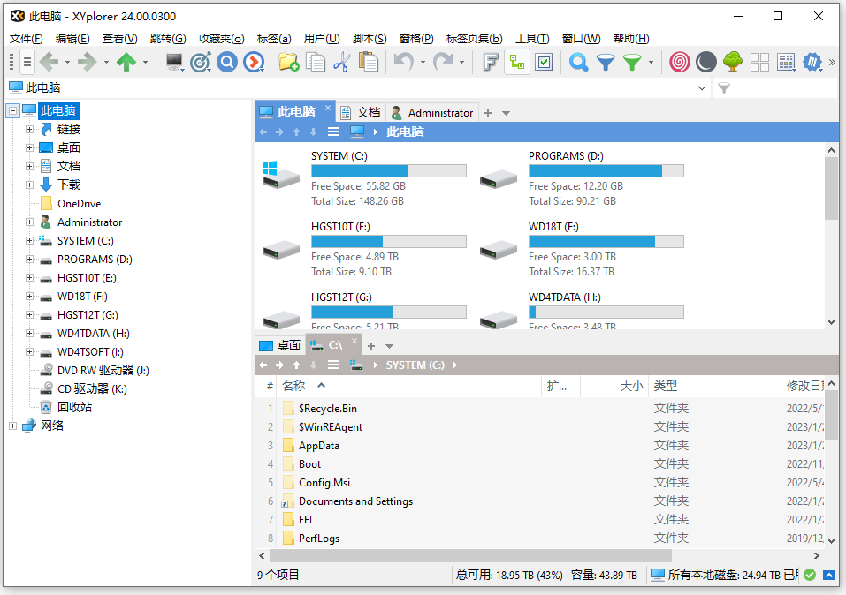The width and height of the screenshot is (846, 595).
Task: Toggle dark mode with the moon icon
Action: point(704,62)
